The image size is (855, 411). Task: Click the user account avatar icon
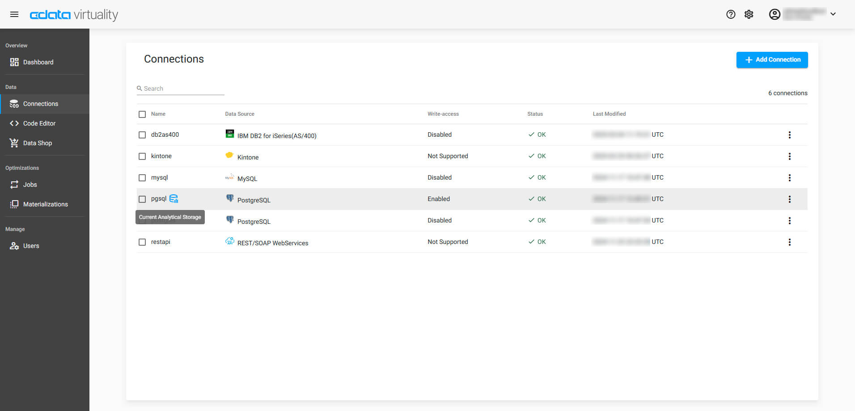point(775,14)
